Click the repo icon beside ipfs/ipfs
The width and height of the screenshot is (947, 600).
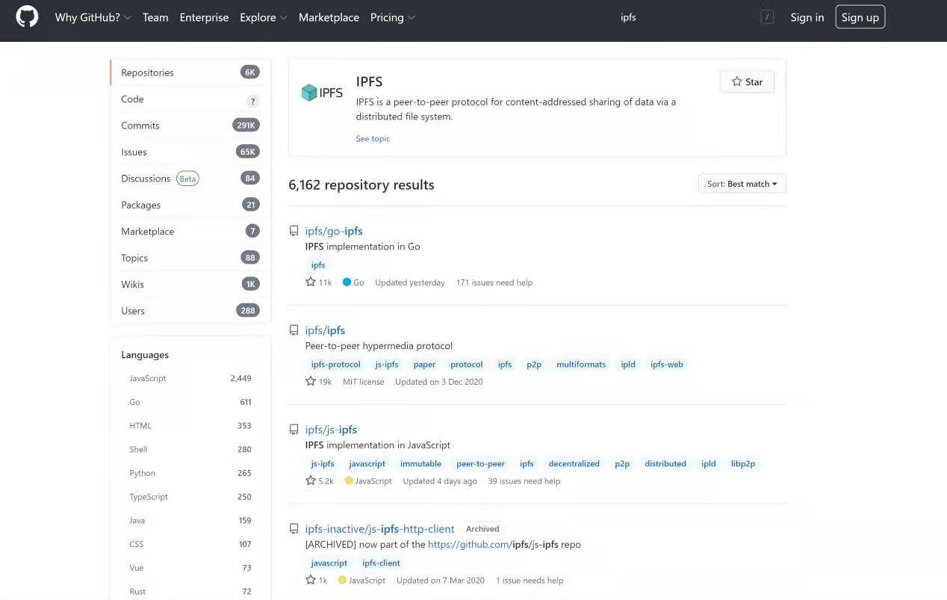coord(294,330)
